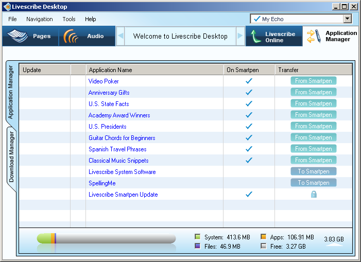
Task: Open the Audio view icon
Action: (x=72, y=37)
